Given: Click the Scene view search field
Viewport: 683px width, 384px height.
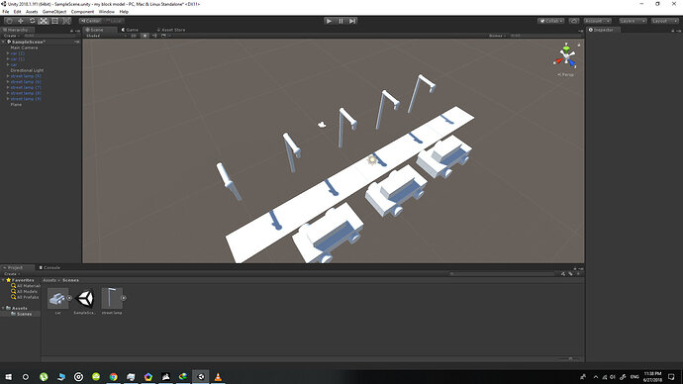Looking at the screenshot, I should tap(545, 36).
